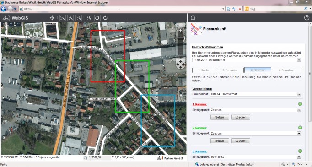Click the green checkmark of 3. Rahmen

pos(300,151)
